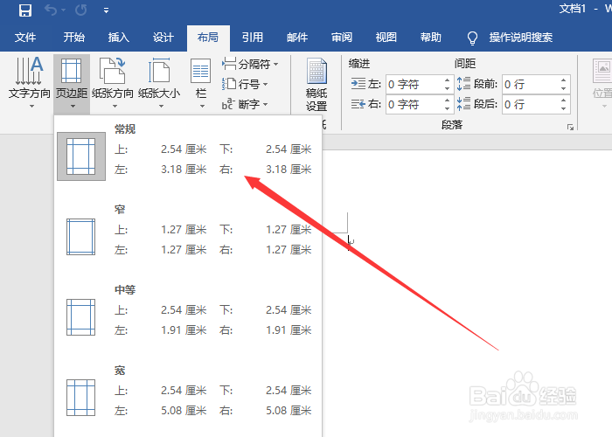
Task: Select the 布局 ribbon tab
Action: tap(208, 38)
